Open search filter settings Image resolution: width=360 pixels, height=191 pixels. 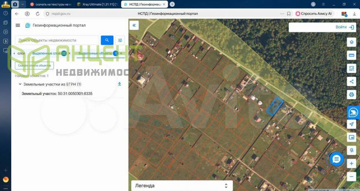pyautogui.click(x=120, y=40)
